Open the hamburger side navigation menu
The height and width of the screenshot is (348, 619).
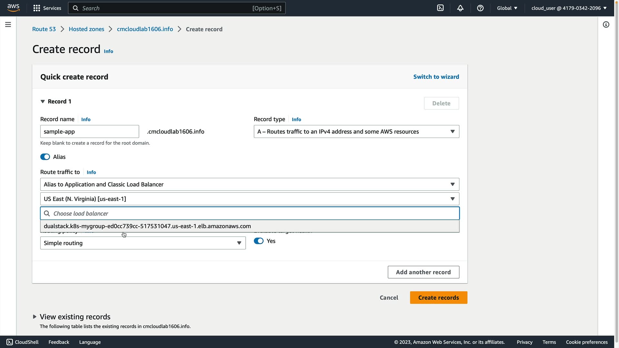click(x=8, y=25)
